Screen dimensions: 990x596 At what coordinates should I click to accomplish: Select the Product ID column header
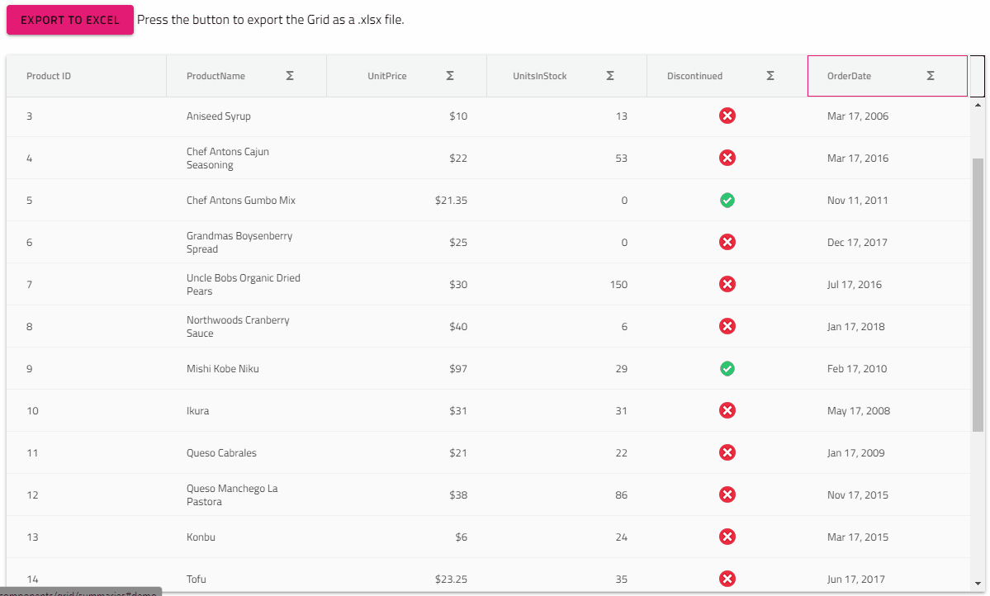tap(49, 76)
